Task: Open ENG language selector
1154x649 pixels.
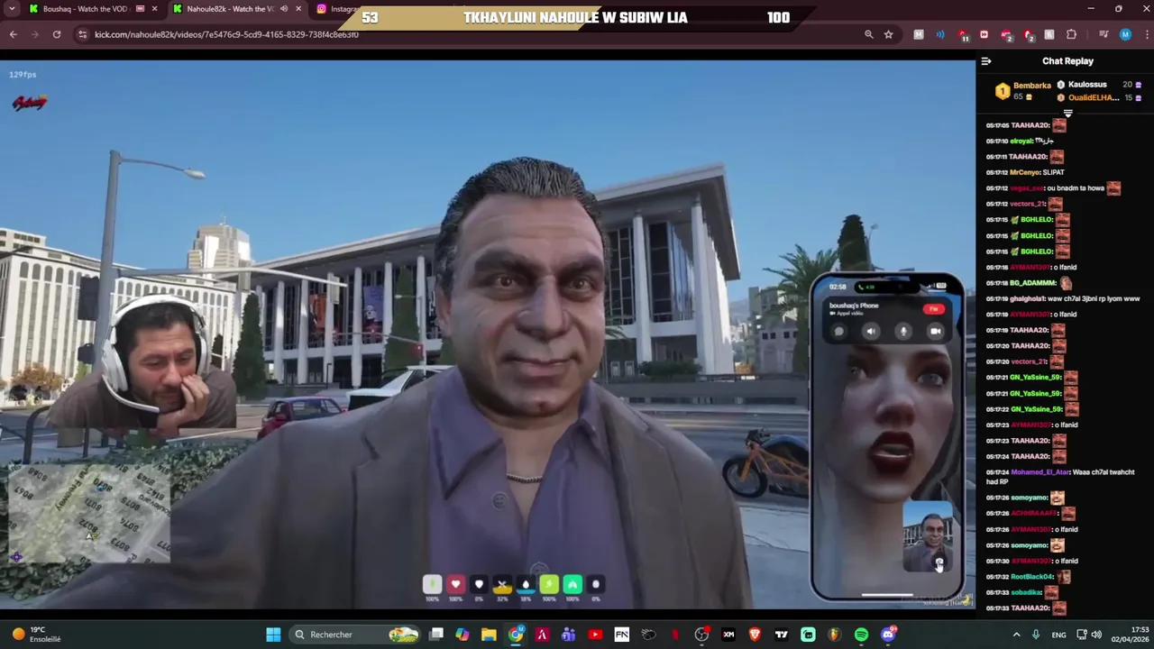Action: (x=1058, y=635)
